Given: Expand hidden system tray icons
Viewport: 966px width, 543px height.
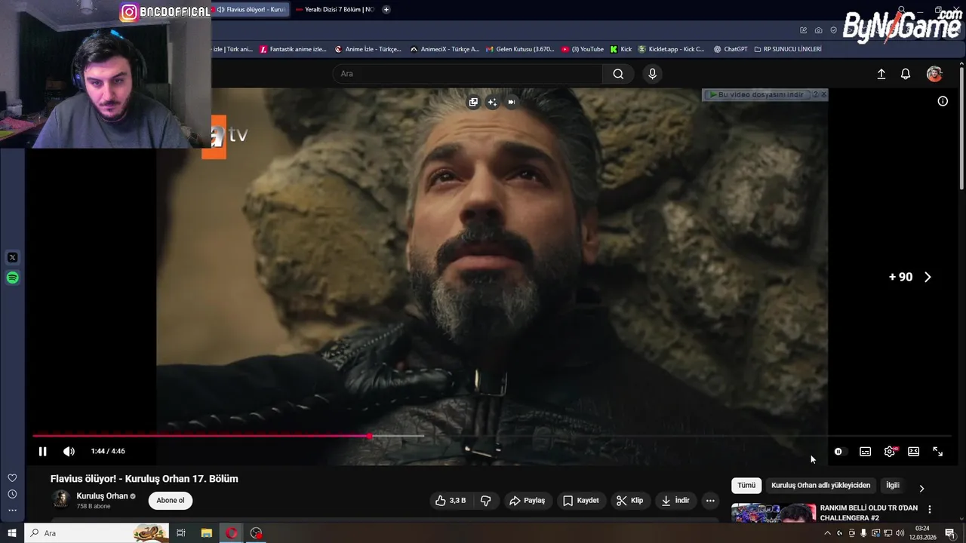Looking at the screenshot, I should (827, 533).
